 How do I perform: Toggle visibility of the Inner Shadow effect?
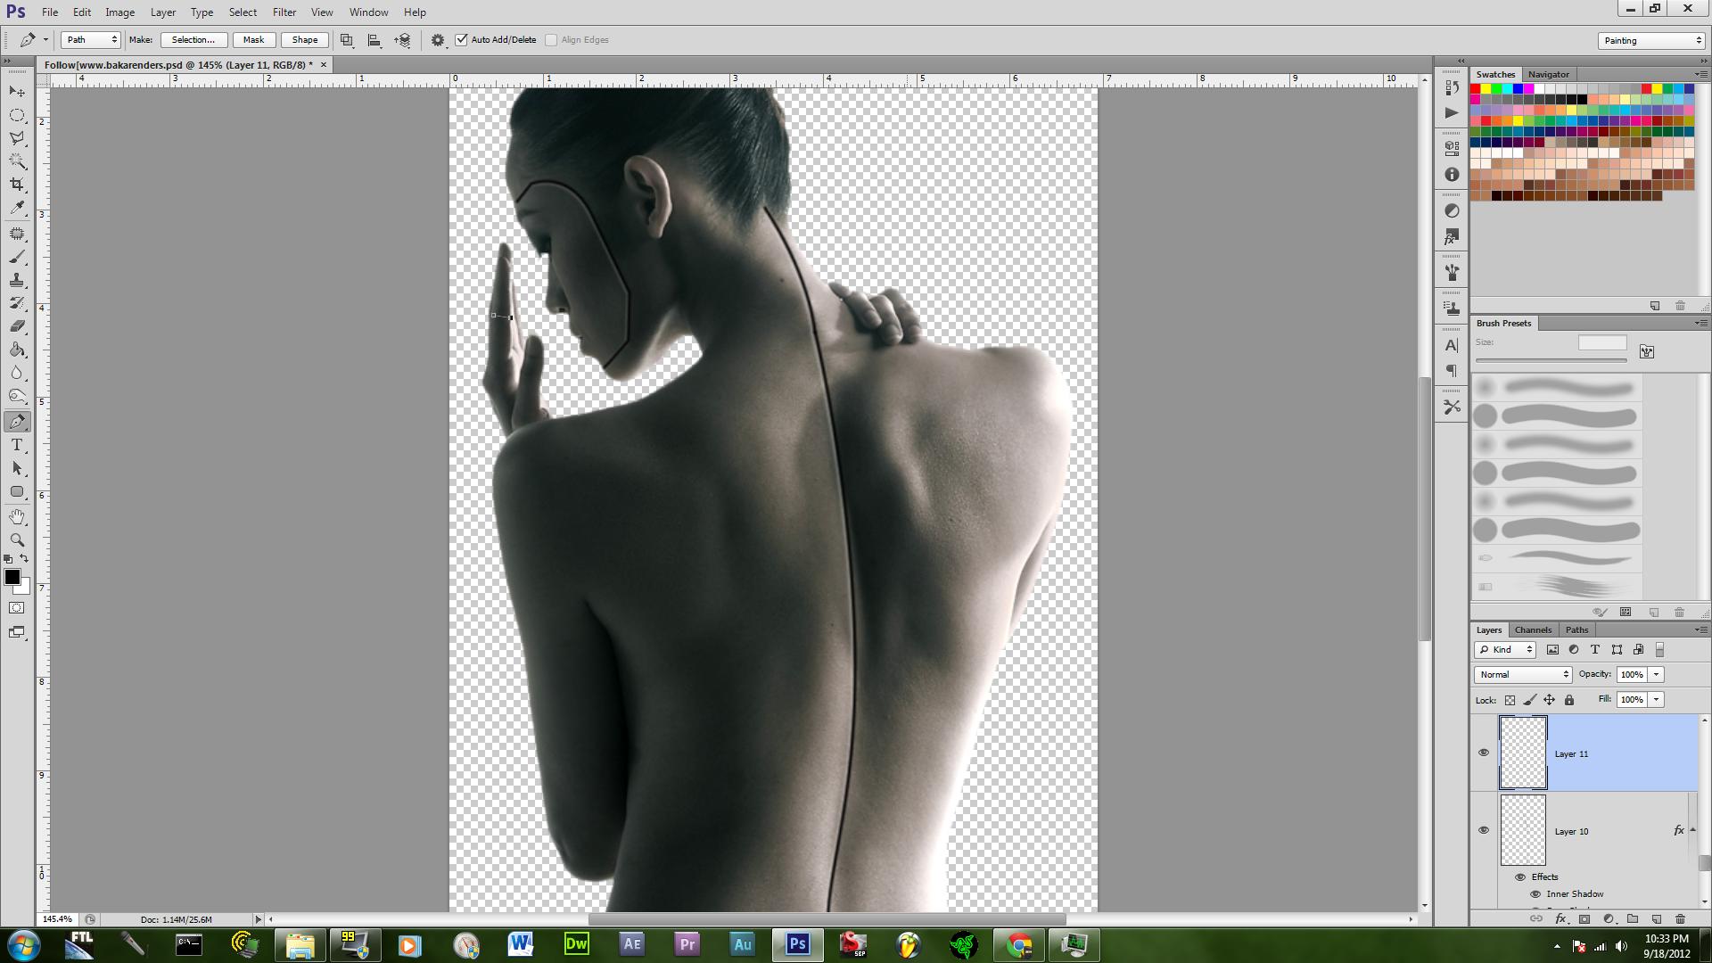coord(1535,893)
